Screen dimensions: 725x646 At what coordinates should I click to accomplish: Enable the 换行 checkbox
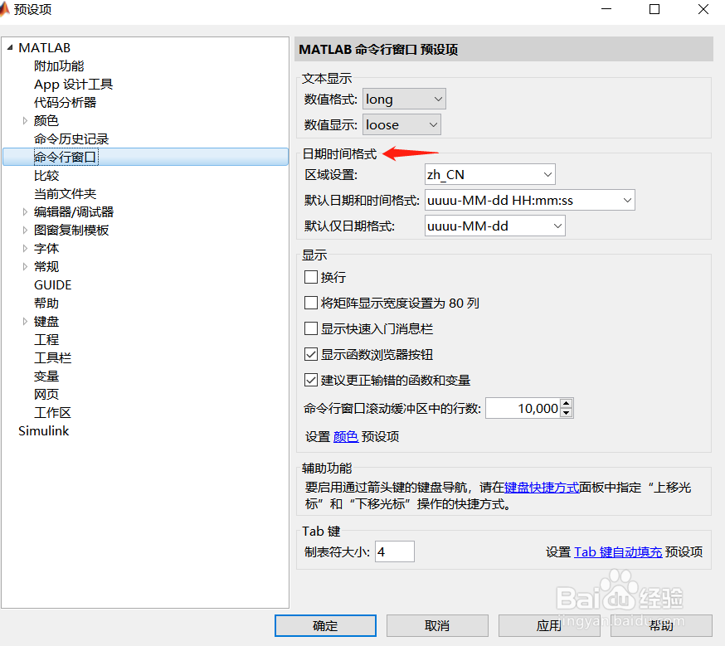[311, 277]
